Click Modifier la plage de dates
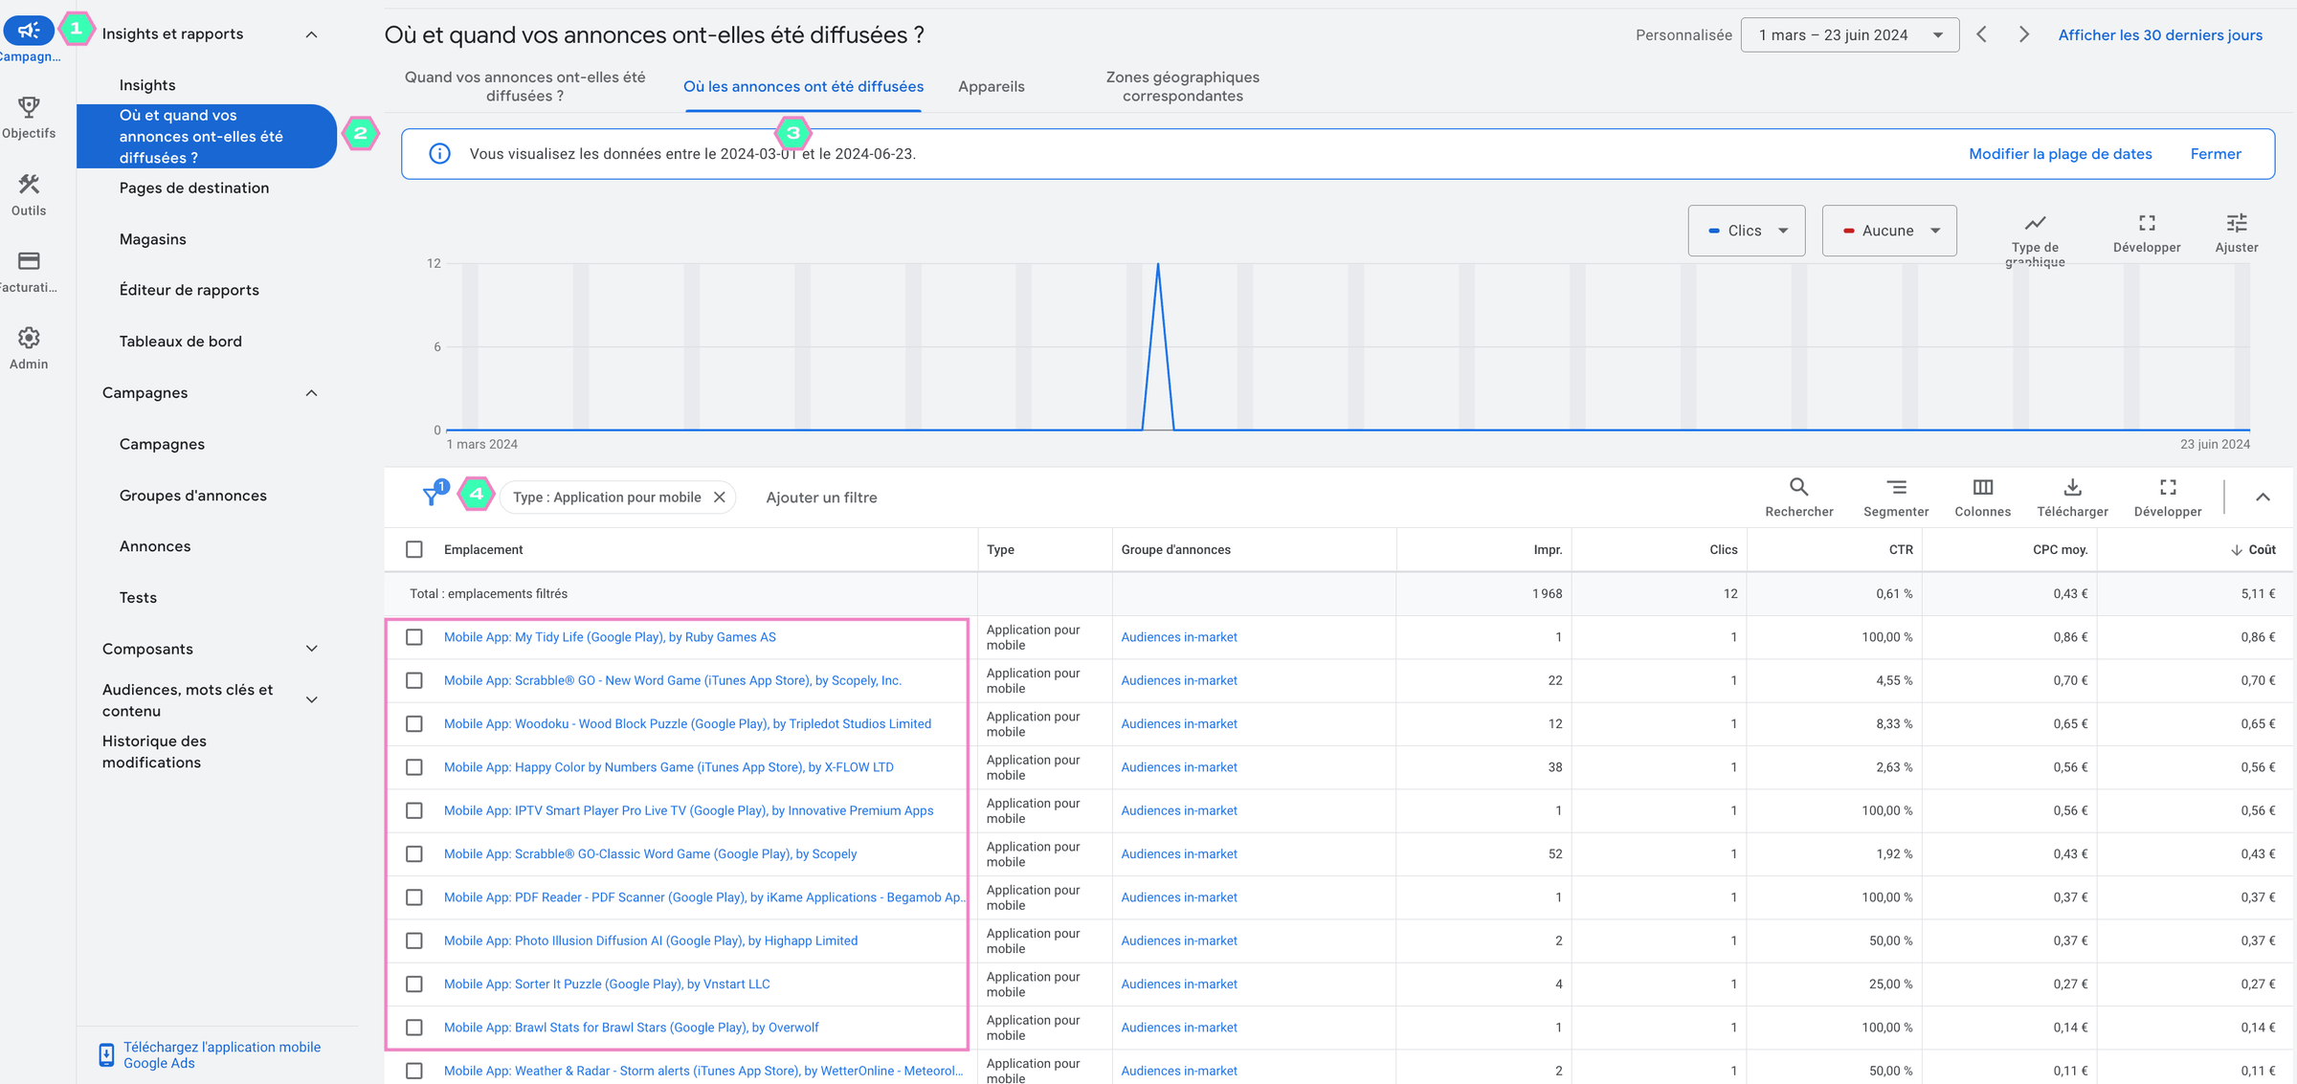 point(2060,153)
